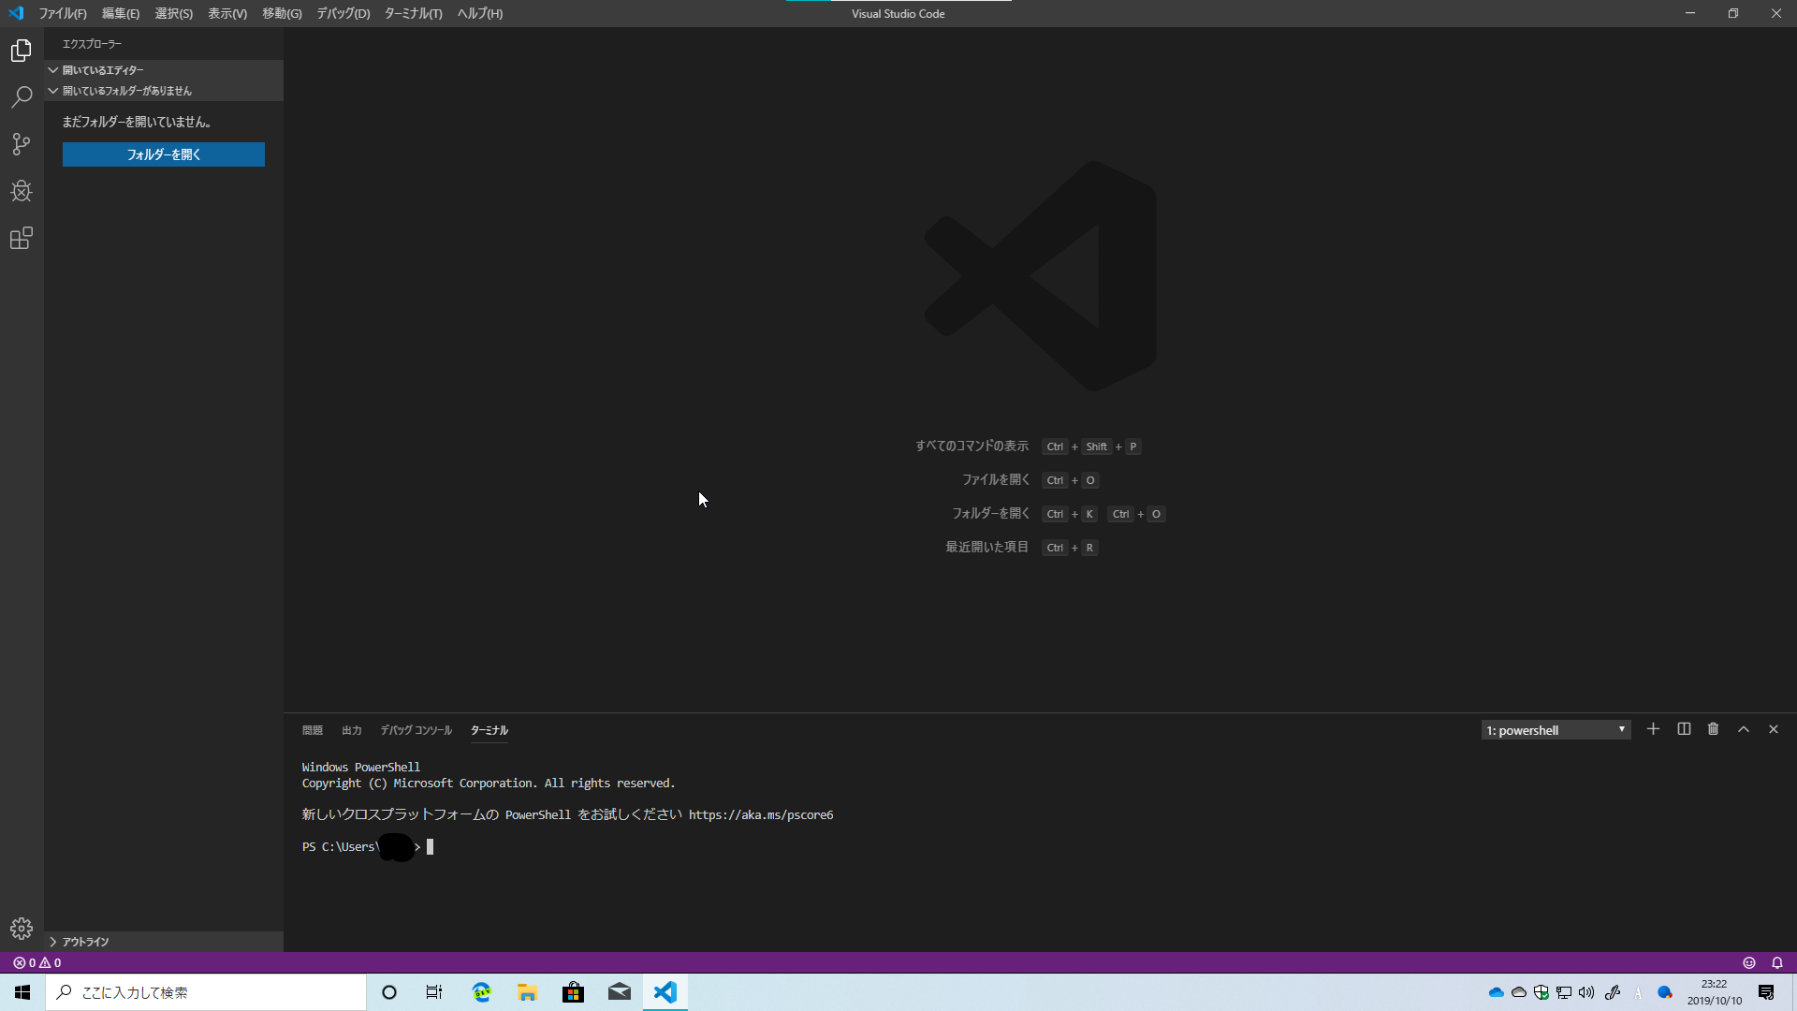Open Windows Start menu
This screenshot has width=1797, height=1011.
(22, 992)
